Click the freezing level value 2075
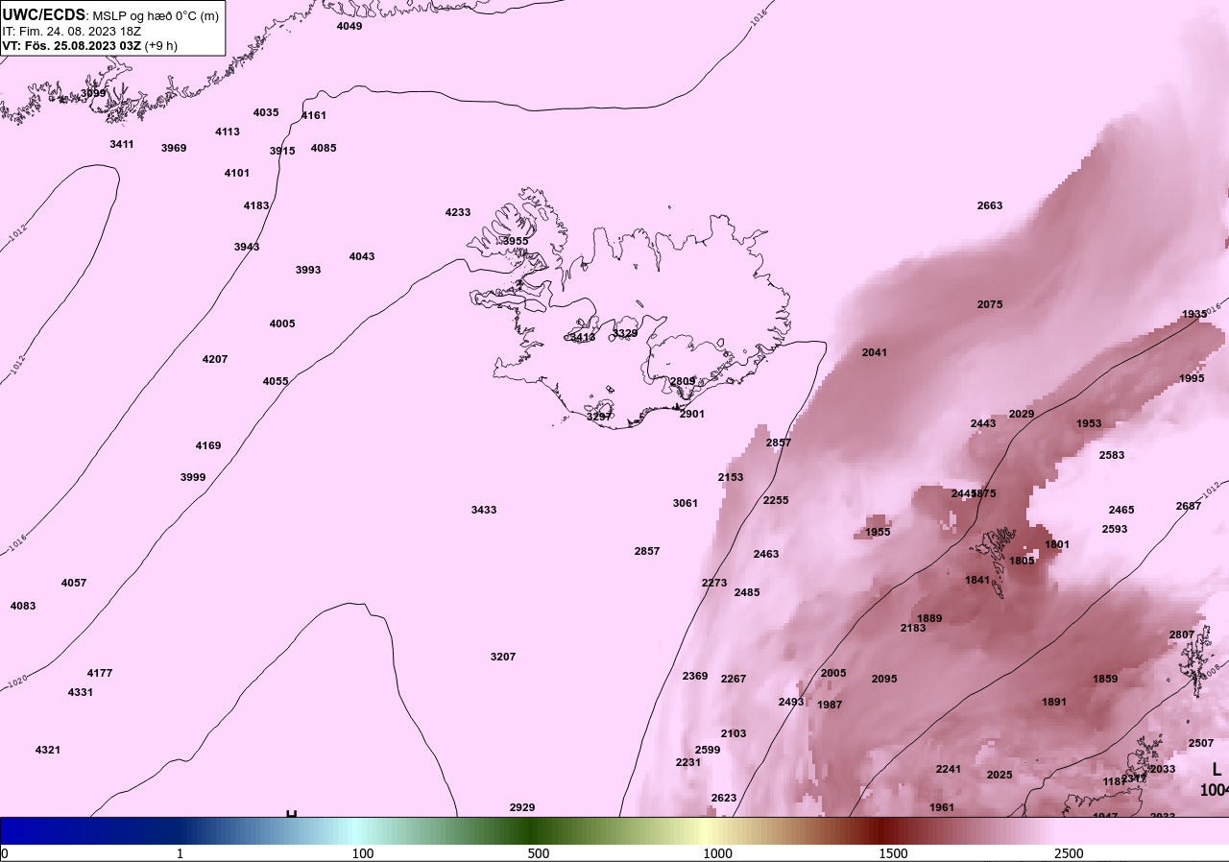1229x862 pixels. click(990, 304)
